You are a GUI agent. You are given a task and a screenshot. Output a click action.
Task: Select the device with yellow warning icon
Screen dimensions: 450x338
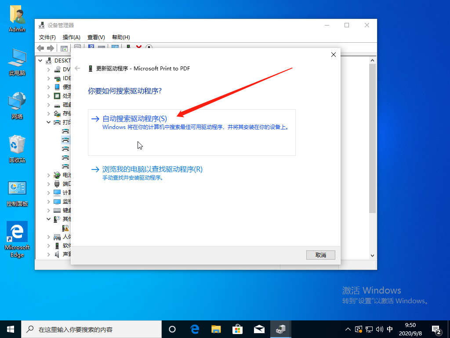point(65,228)
